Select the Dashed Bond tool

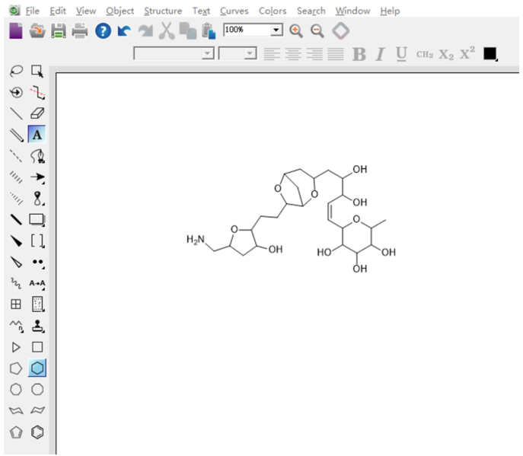point(16,156)
